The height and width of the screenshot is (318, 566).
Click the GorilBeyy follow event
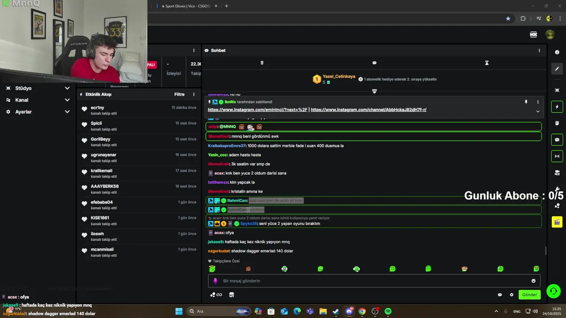138,142
